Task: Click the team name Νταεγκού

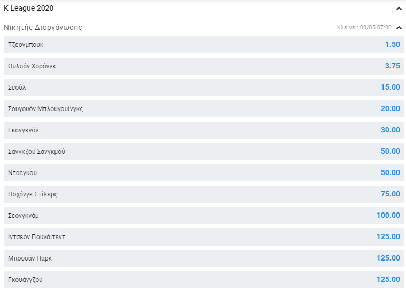Action: pos(22,173)
